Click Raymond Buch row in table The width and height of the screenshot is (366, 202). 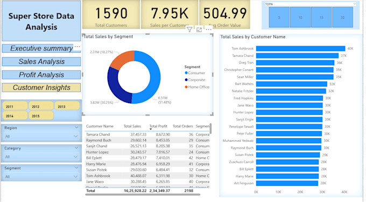[x=147, y=140]
